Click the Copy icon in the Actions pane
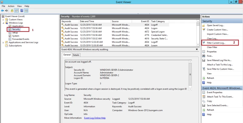 [204, 101]
